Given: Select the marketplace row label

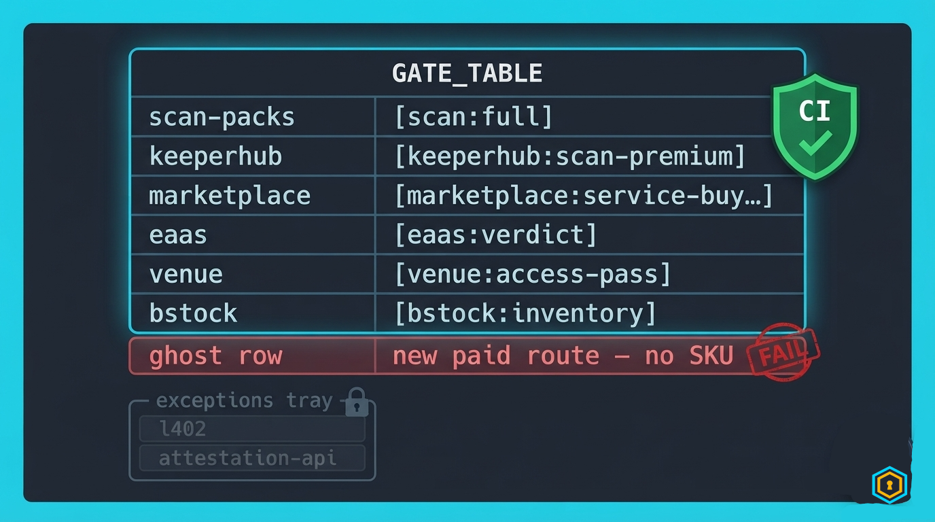Looking at the screenshot, I should click(x=230, y=196).
